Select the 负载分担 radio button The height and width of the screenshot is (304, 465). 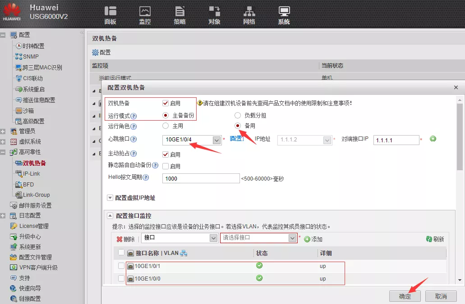[x=238, y=115]
